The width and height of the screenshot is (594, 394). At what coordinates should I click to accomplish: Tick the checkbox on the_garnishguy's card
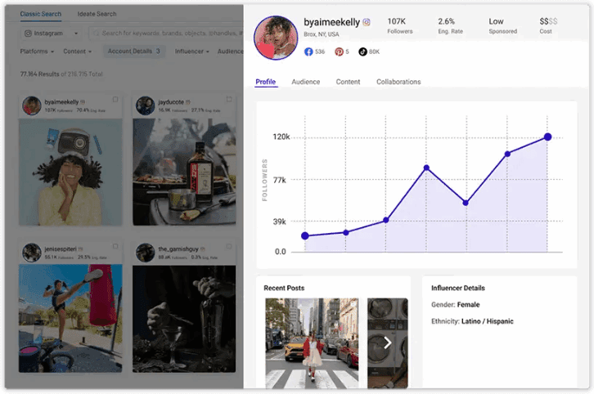click(229, 246)
